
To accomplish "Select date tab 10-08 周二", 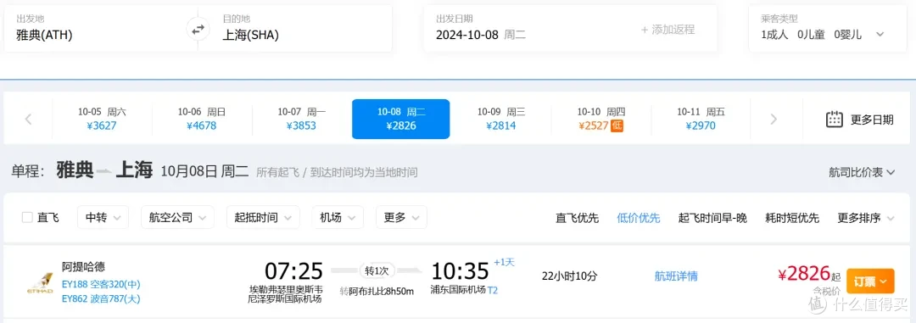I will click(x=400, y=120).
